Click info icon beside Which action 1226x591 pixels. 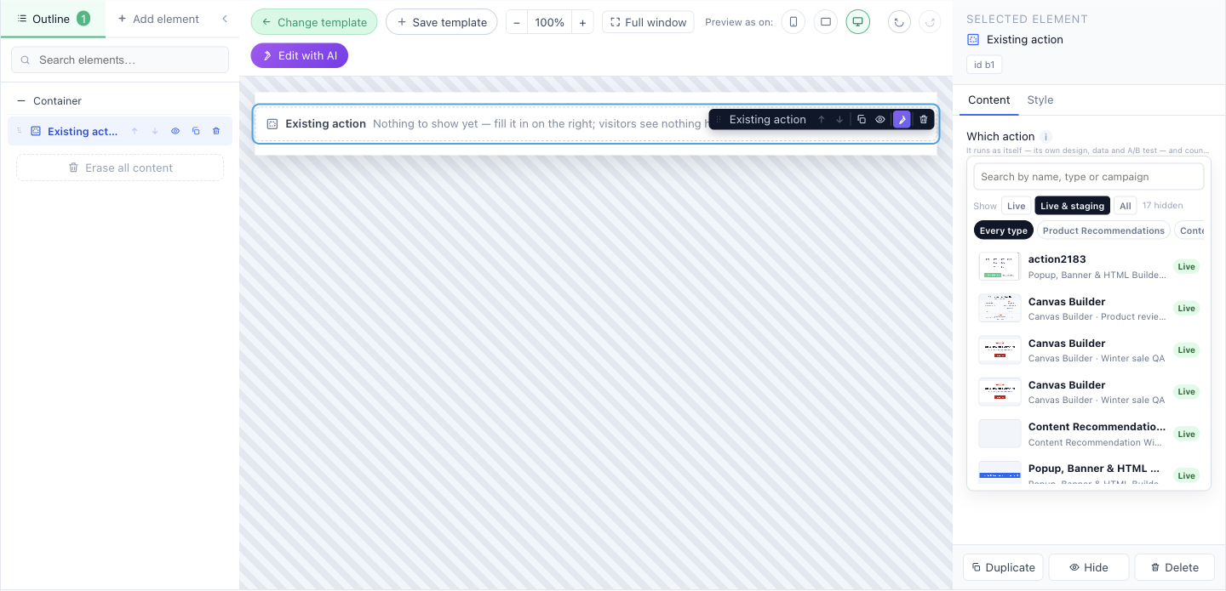1046,137
